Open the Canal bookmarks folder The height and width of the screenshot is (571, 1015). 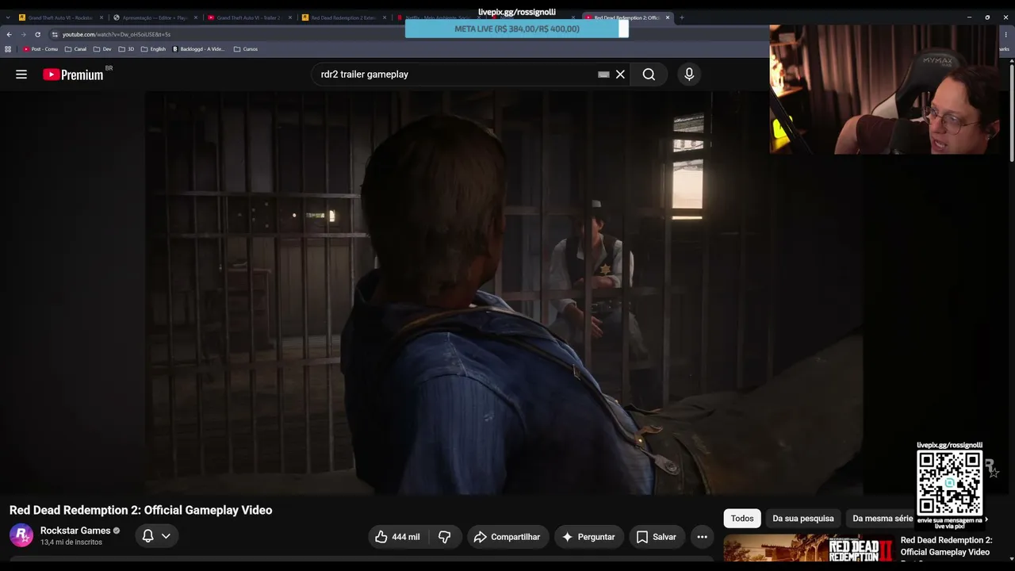75,49
